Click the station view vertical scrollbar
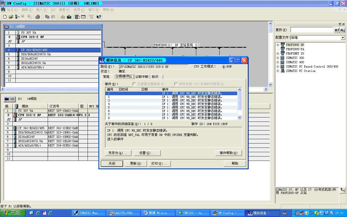347x217 pixels. [270, 54]
